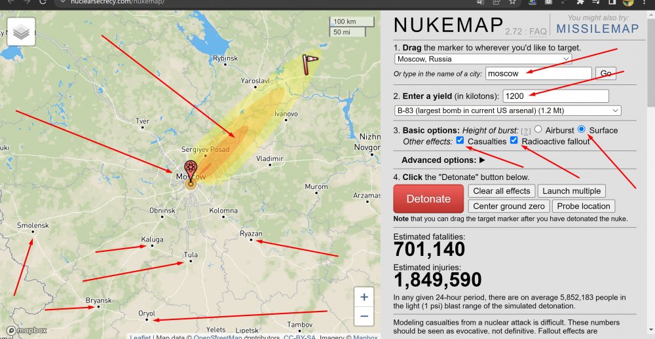655x339 pixels.
Task: Open the Moscow, Russia city preset dropdown
Action: [x=483, y=59]
